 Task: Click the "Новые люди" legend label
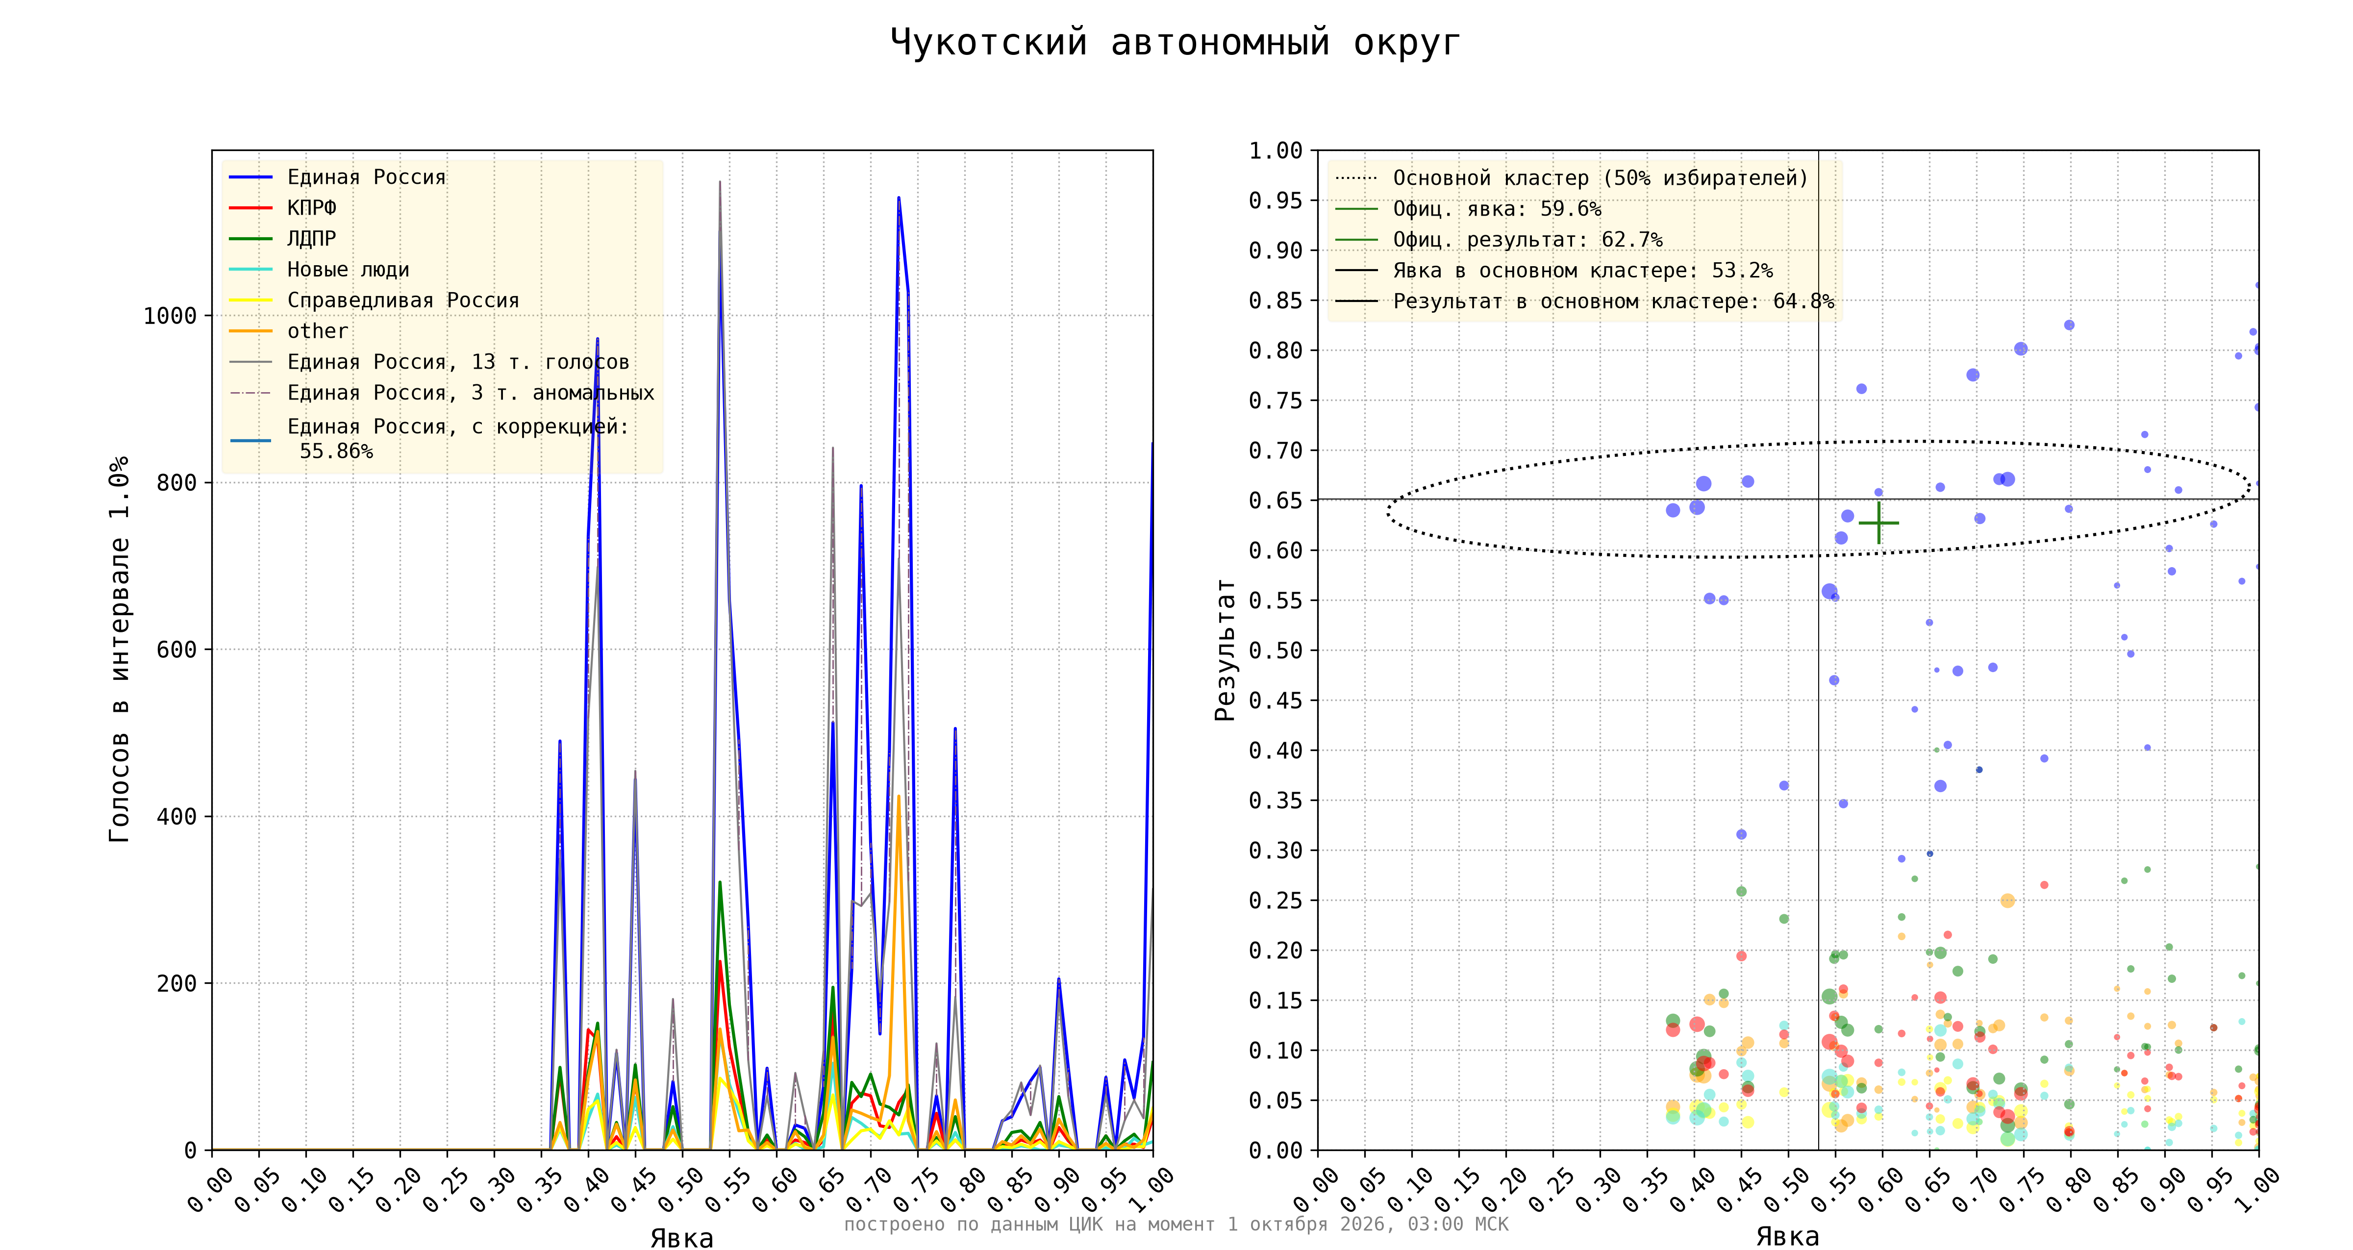(x=348, y=270)
